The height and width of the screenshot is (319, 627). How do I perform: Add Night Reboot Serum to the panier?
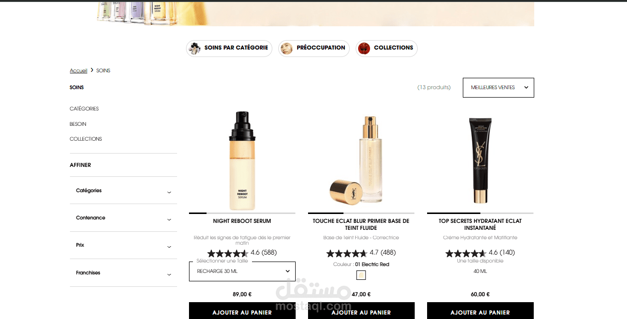242,311
